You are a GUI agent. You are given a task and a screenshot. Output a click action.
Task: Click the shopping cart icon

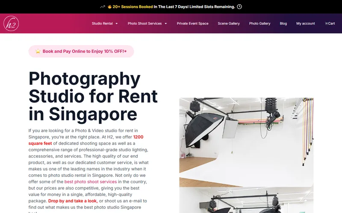tap(326, 23)
